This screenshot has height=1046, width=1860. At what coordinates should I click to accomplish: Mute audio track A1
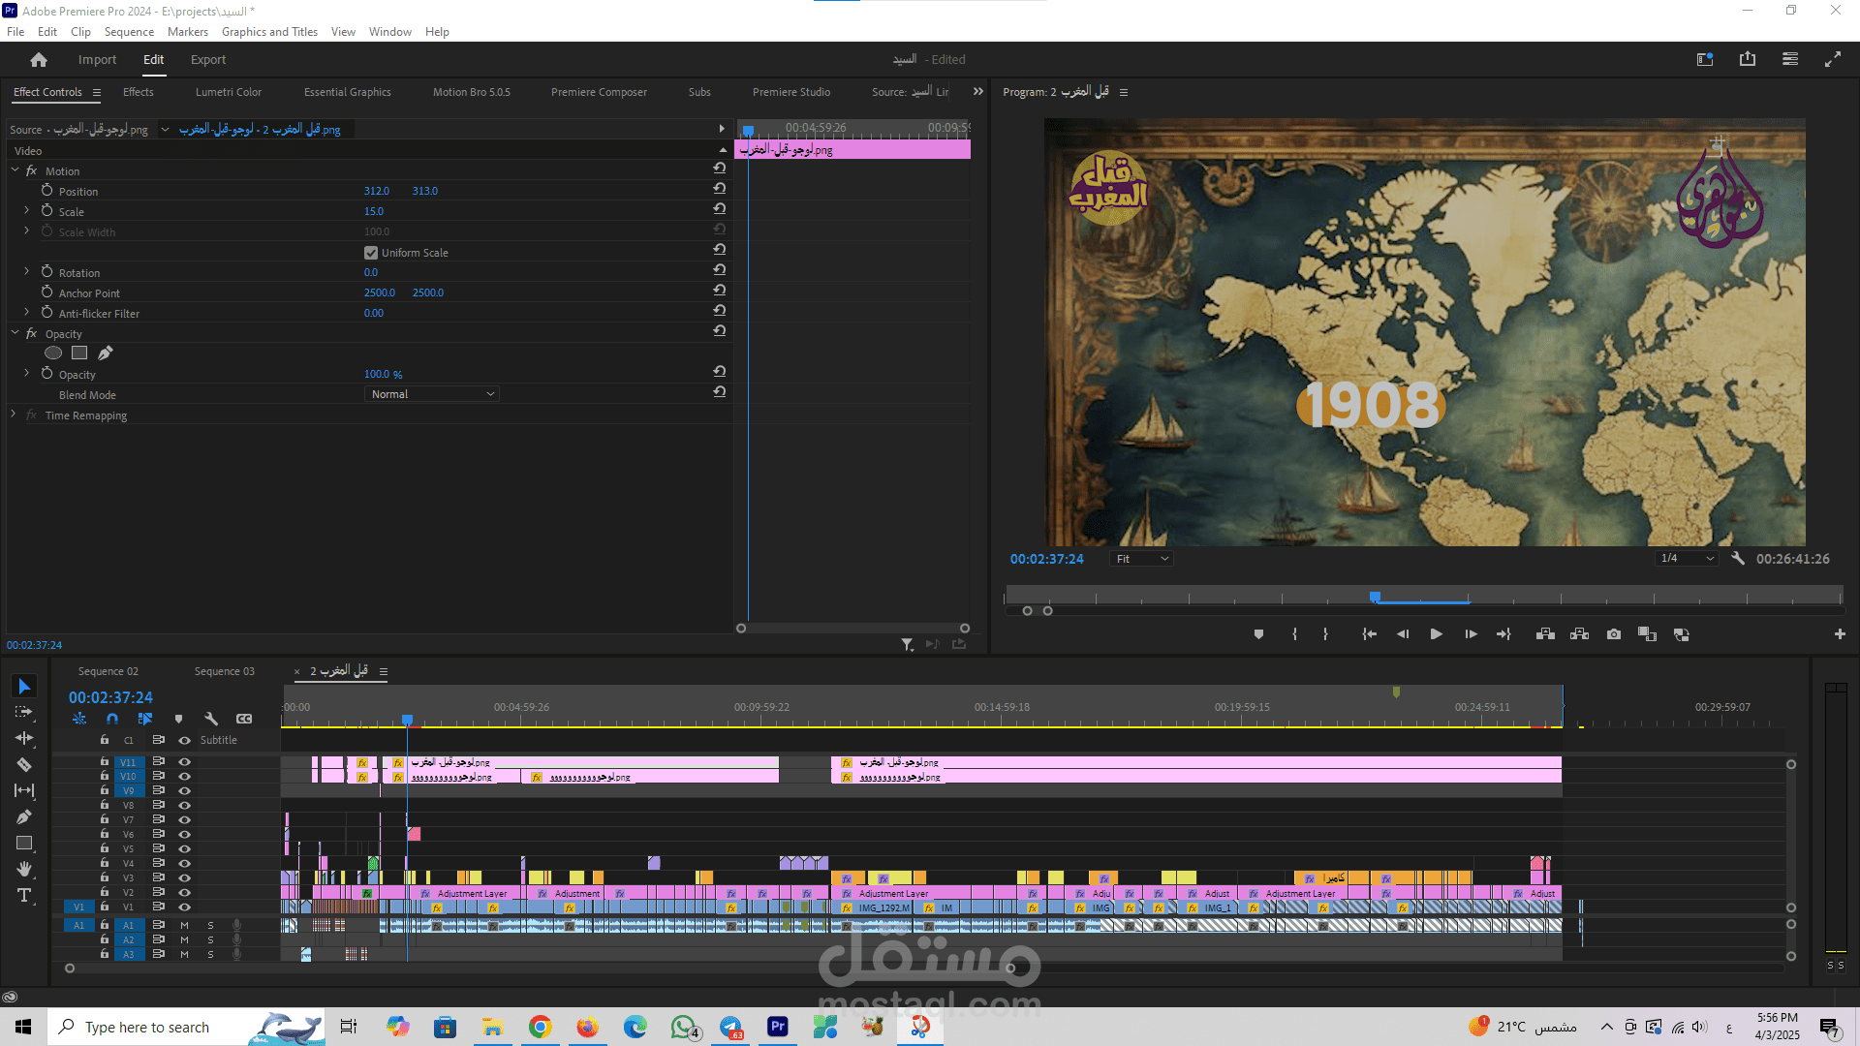[x=184, y=925]
